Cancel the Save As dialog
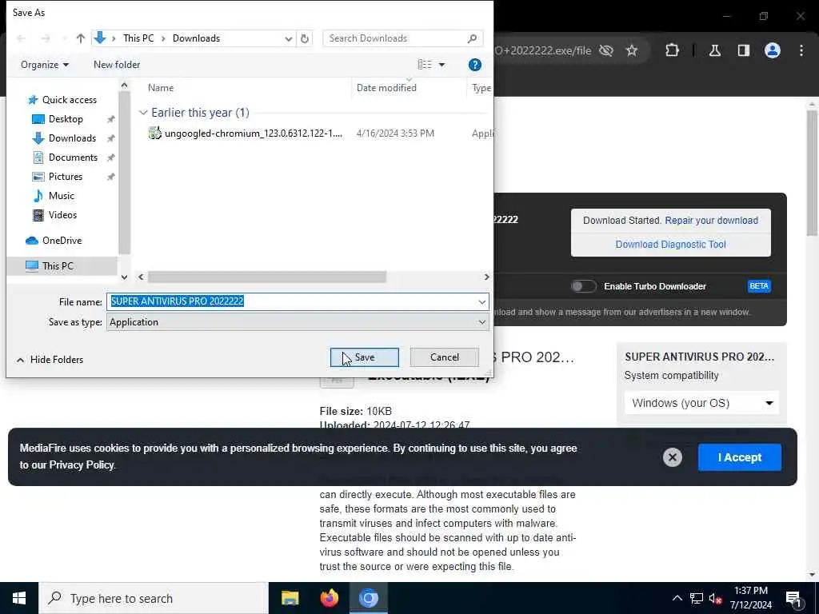 click(x=444, y=357)
